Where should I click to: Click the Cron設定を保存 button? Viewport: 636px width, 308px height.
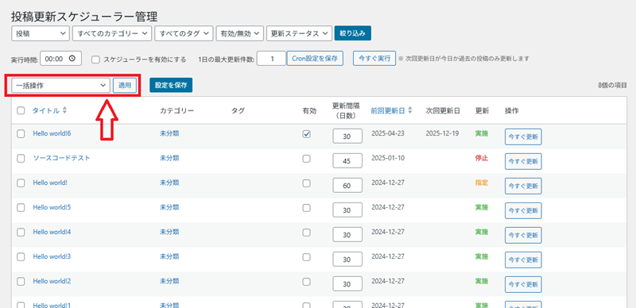click(x=315, y=59)
